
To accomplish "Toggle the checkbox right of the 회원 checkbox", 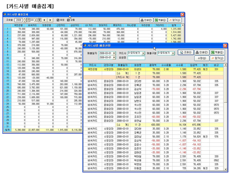I will 68,20.
